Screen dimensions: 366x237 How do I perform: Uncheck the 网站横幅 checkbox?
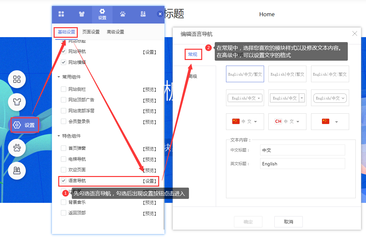pos(64,62)
